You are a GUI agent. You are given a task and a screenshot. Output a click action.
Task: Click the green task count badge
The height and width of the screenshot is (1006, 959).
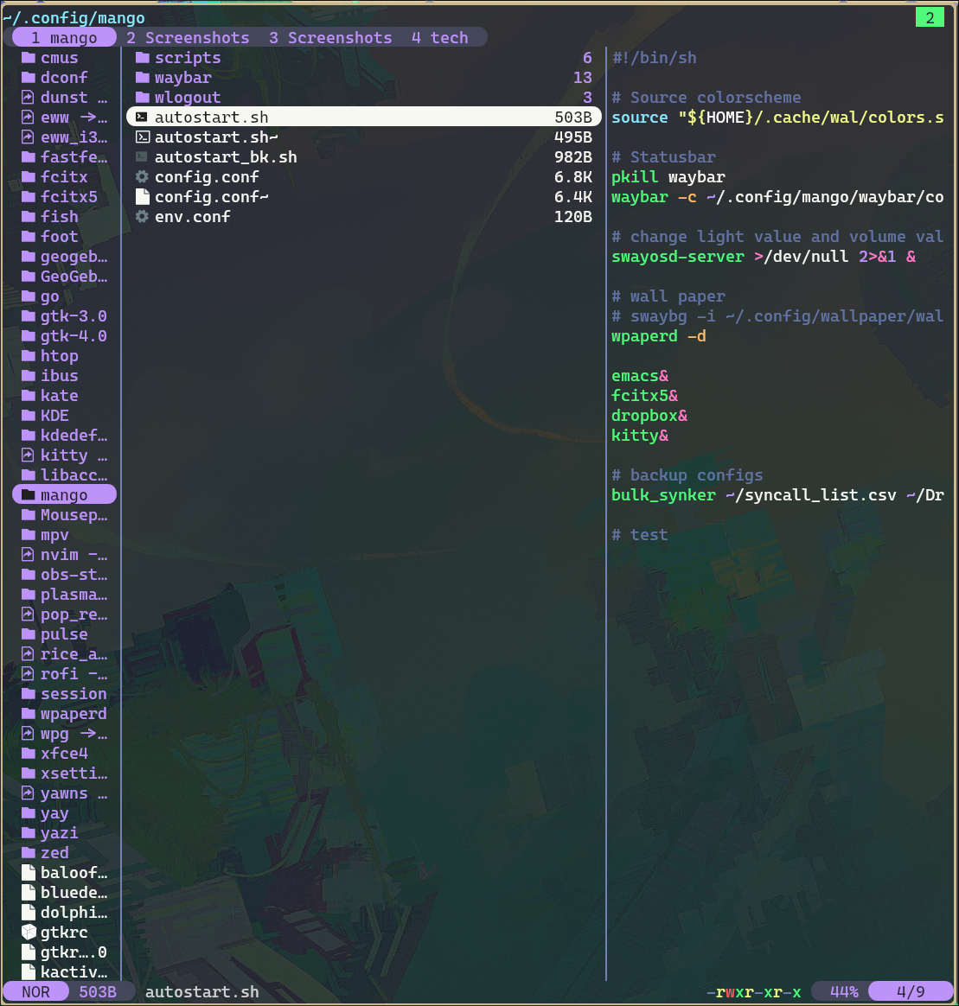(x=930, y=18)
